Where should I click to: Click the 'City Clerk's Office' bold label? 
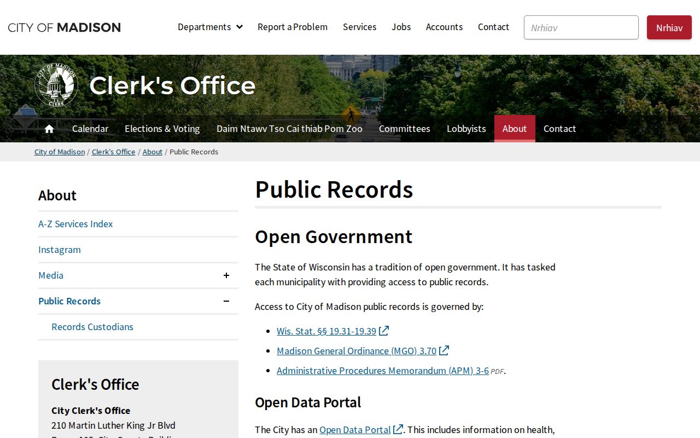[91, 411]
